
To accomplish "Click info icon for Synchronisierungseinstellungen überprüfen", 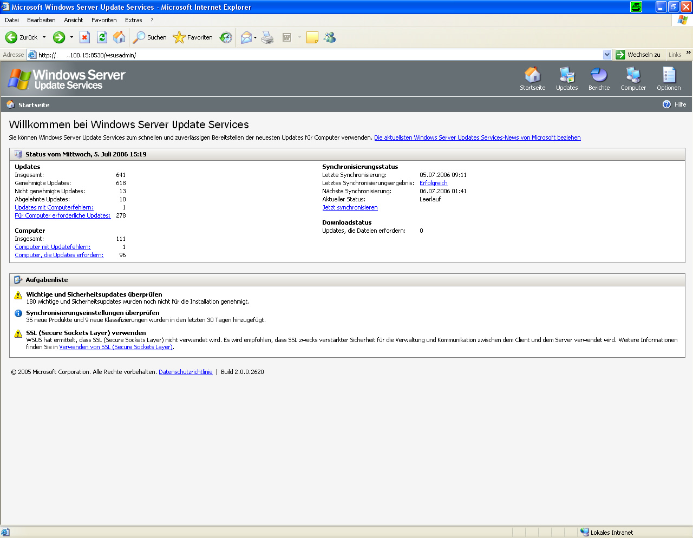I will click(18, 313).
